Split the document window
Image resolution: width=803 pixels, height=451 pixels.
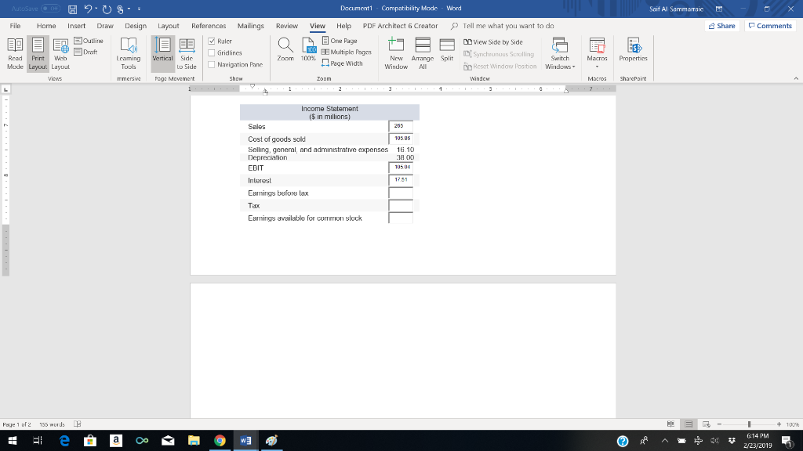point(445,53)
